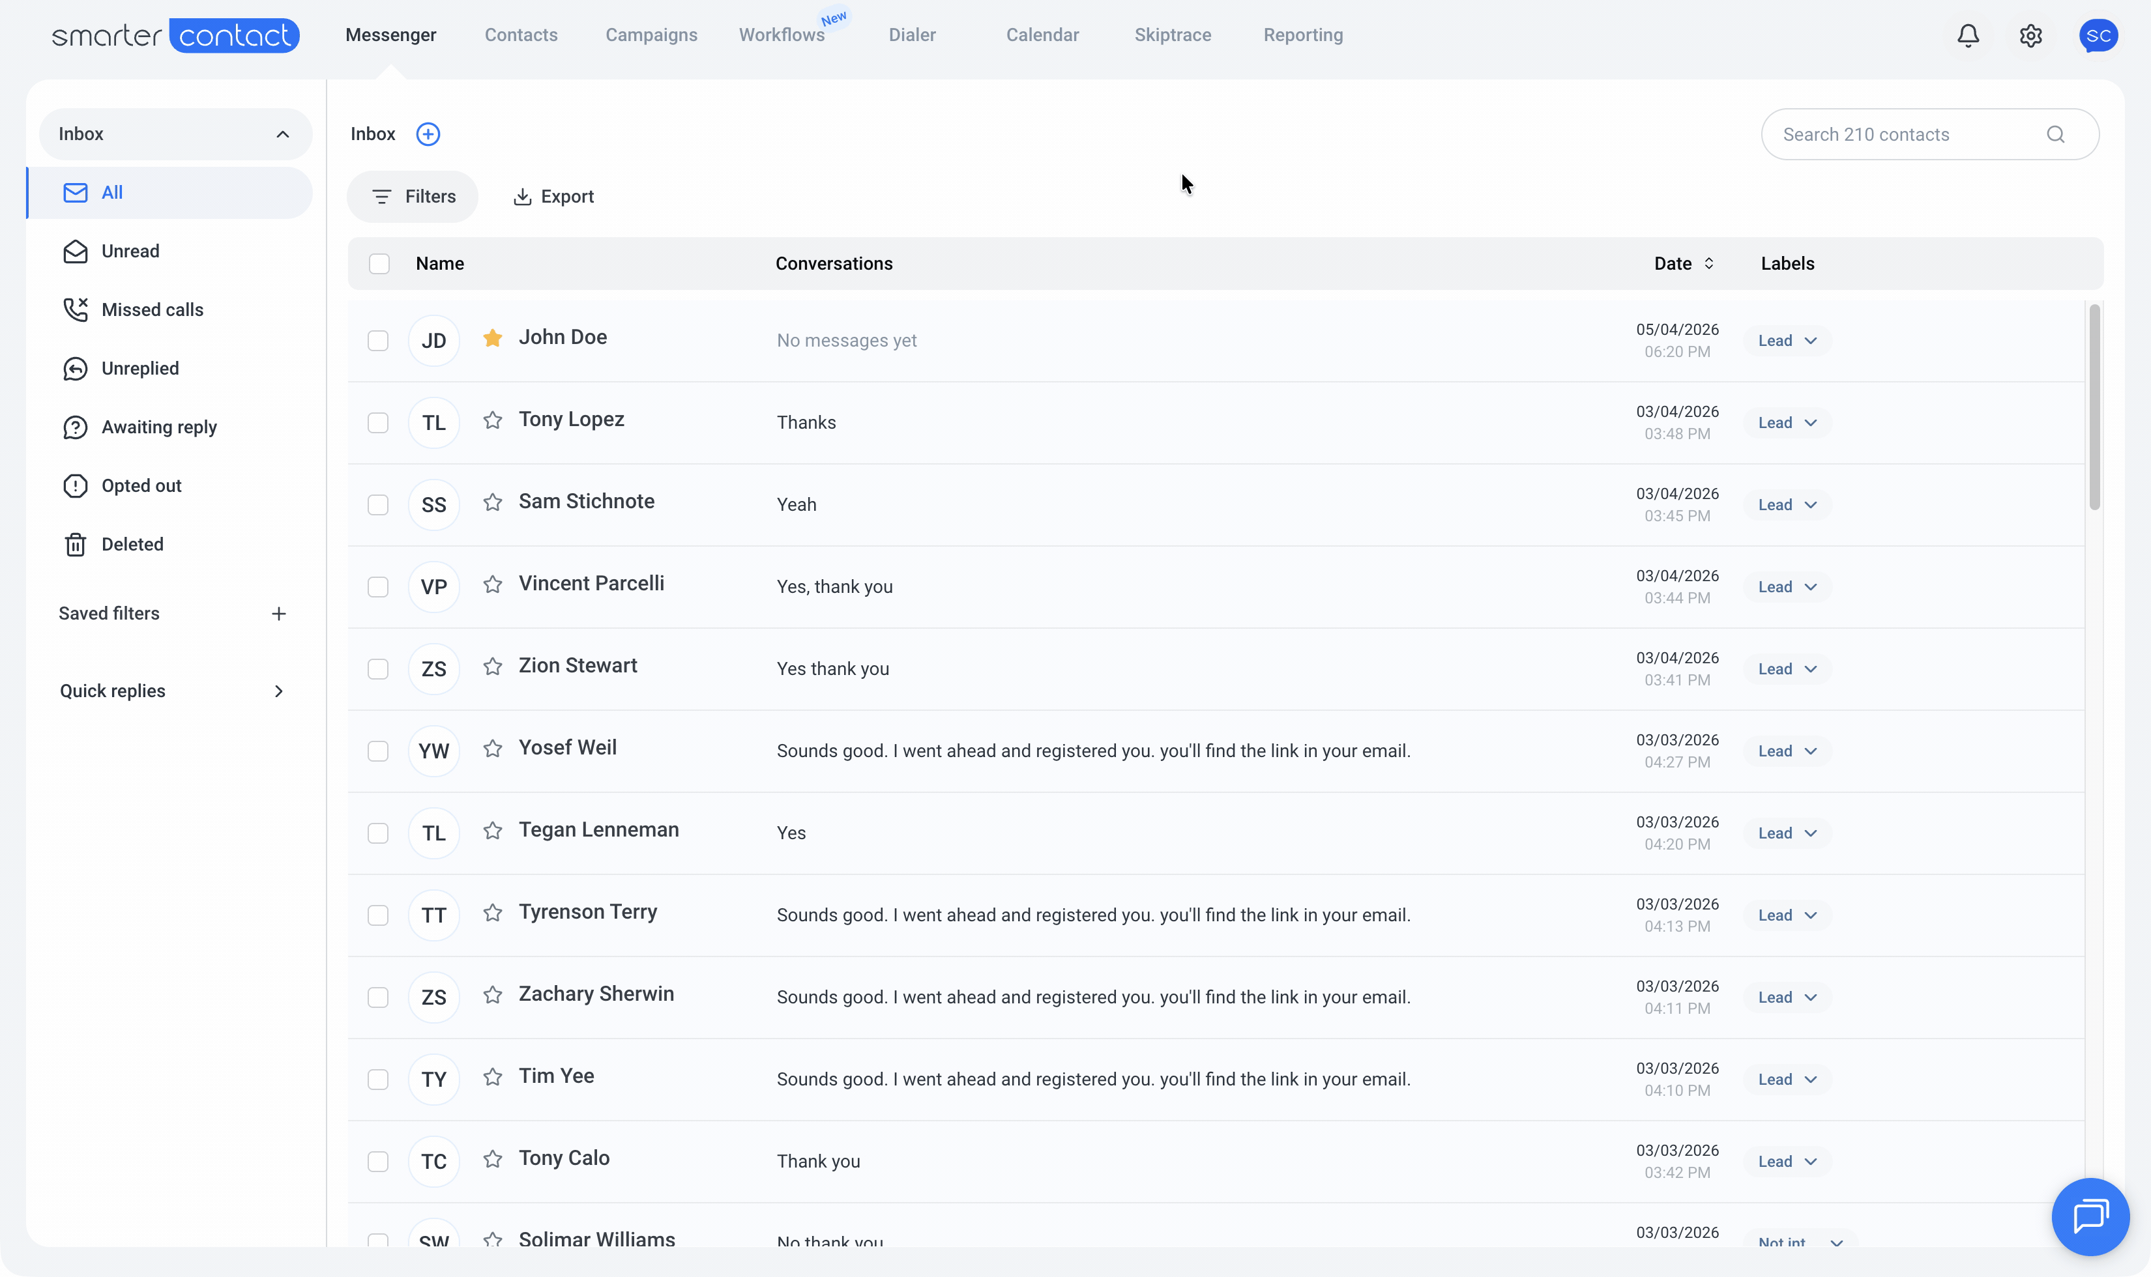Open the notifications bell
The image size is (2151, 1277).
click(x=1968, y=35)
